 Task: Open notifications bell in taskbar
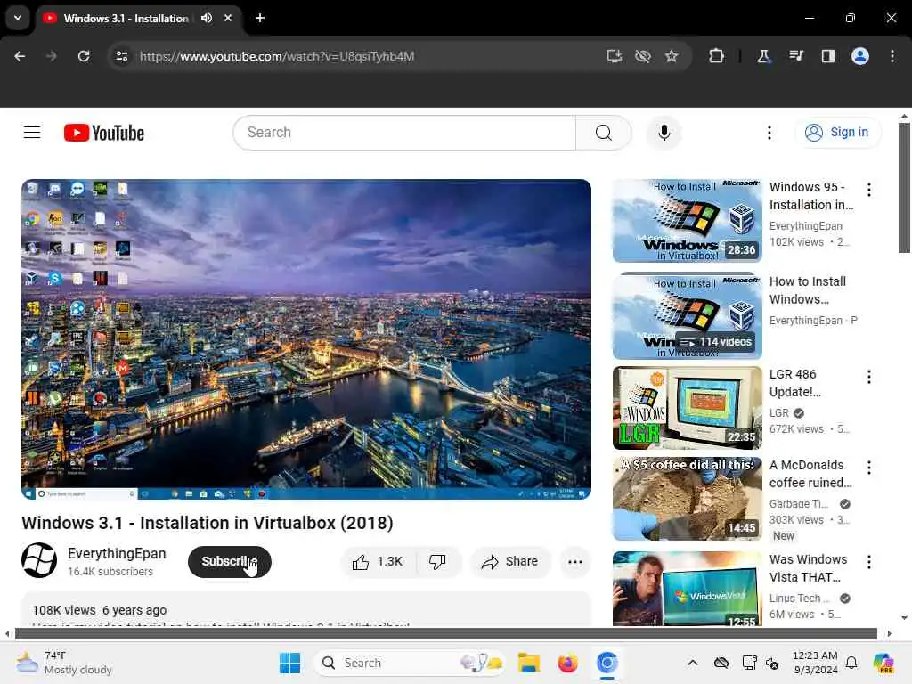(851, 663)
